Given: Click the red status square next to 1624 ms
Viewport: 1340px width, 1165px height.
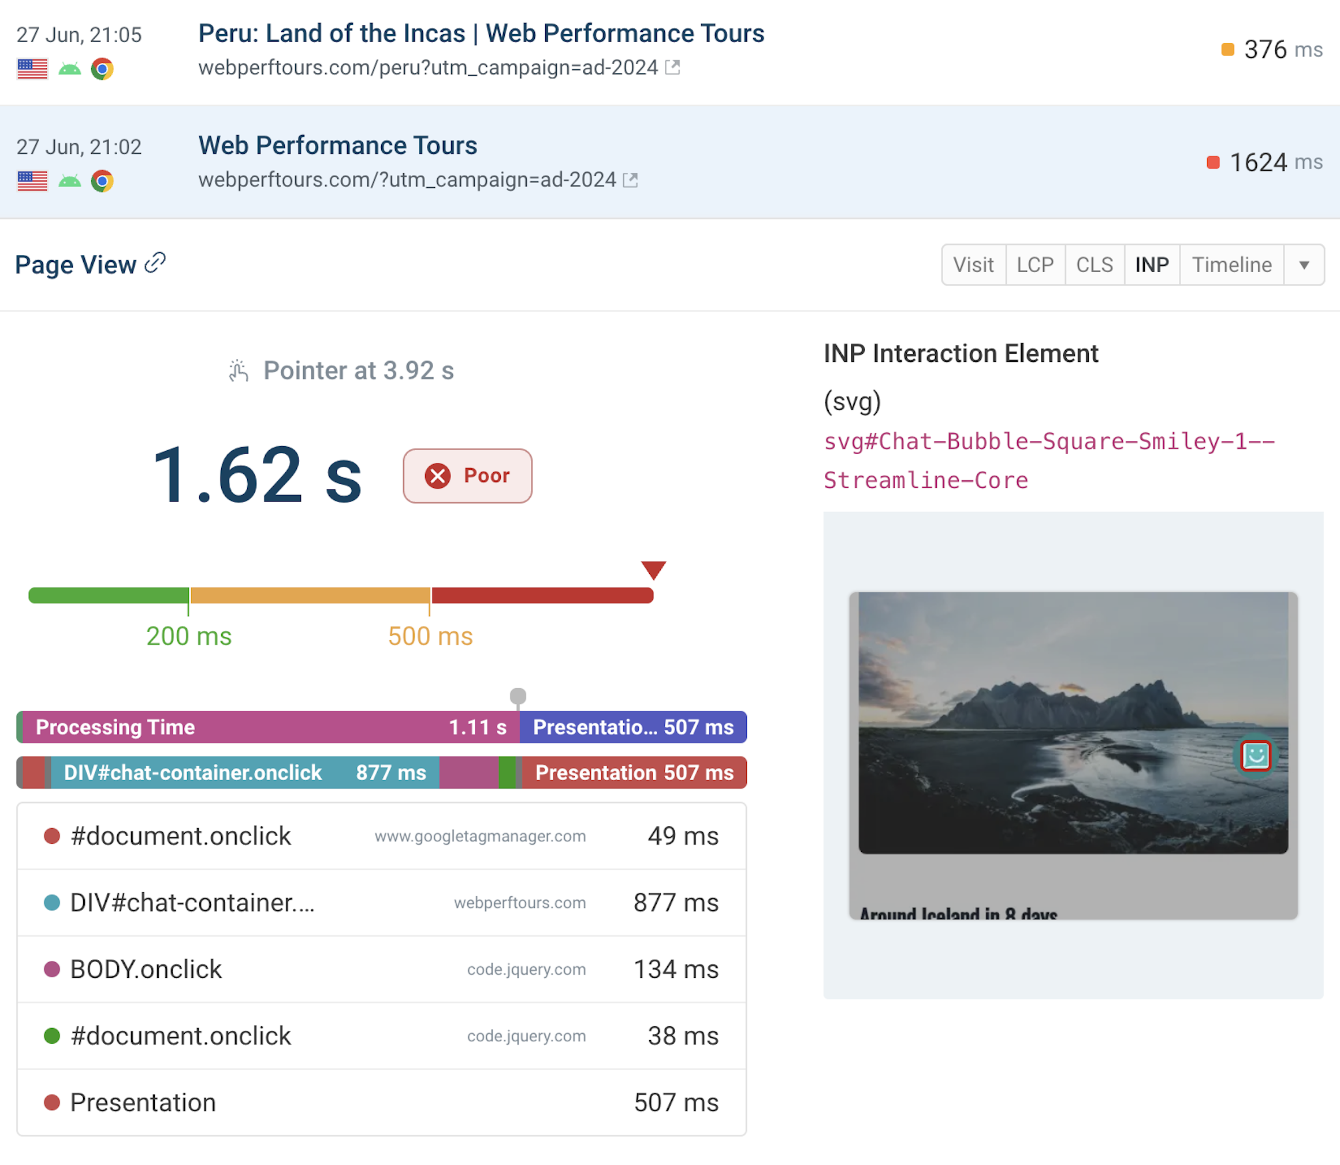Looking at the screenshot, I should (1212, 162).
